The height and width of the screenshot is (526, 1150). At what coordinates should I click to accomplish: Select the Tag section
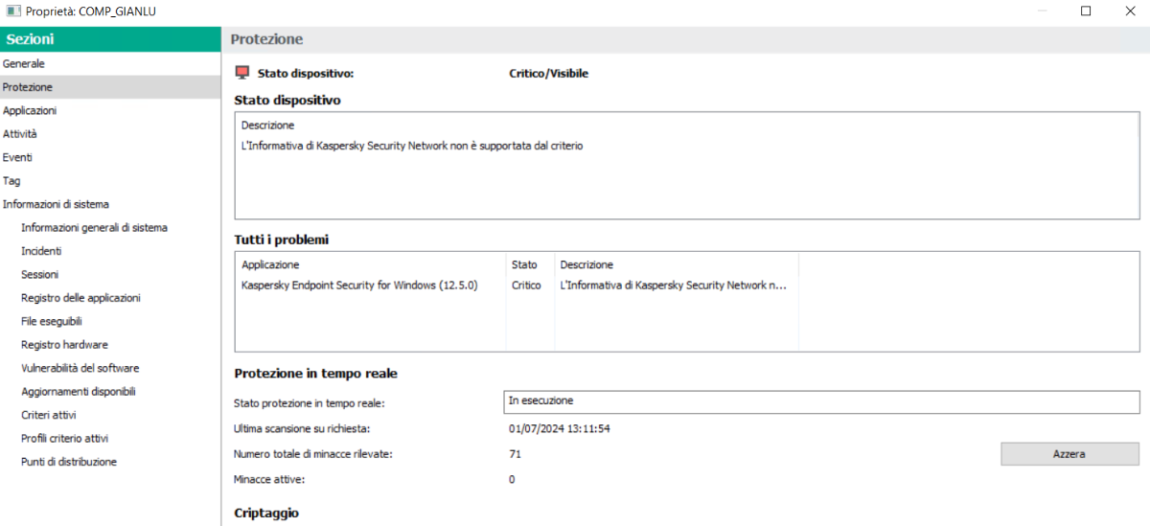[11, 180]
